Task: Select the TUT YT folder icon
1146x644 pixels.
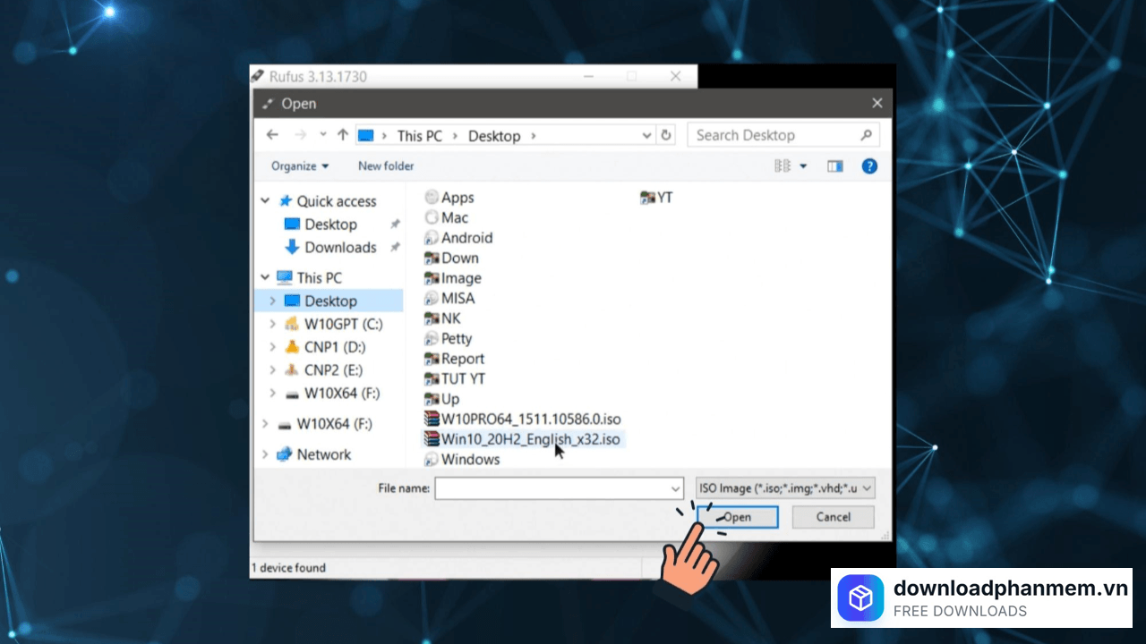Action: pyautogui.click(x=432, y=378)
